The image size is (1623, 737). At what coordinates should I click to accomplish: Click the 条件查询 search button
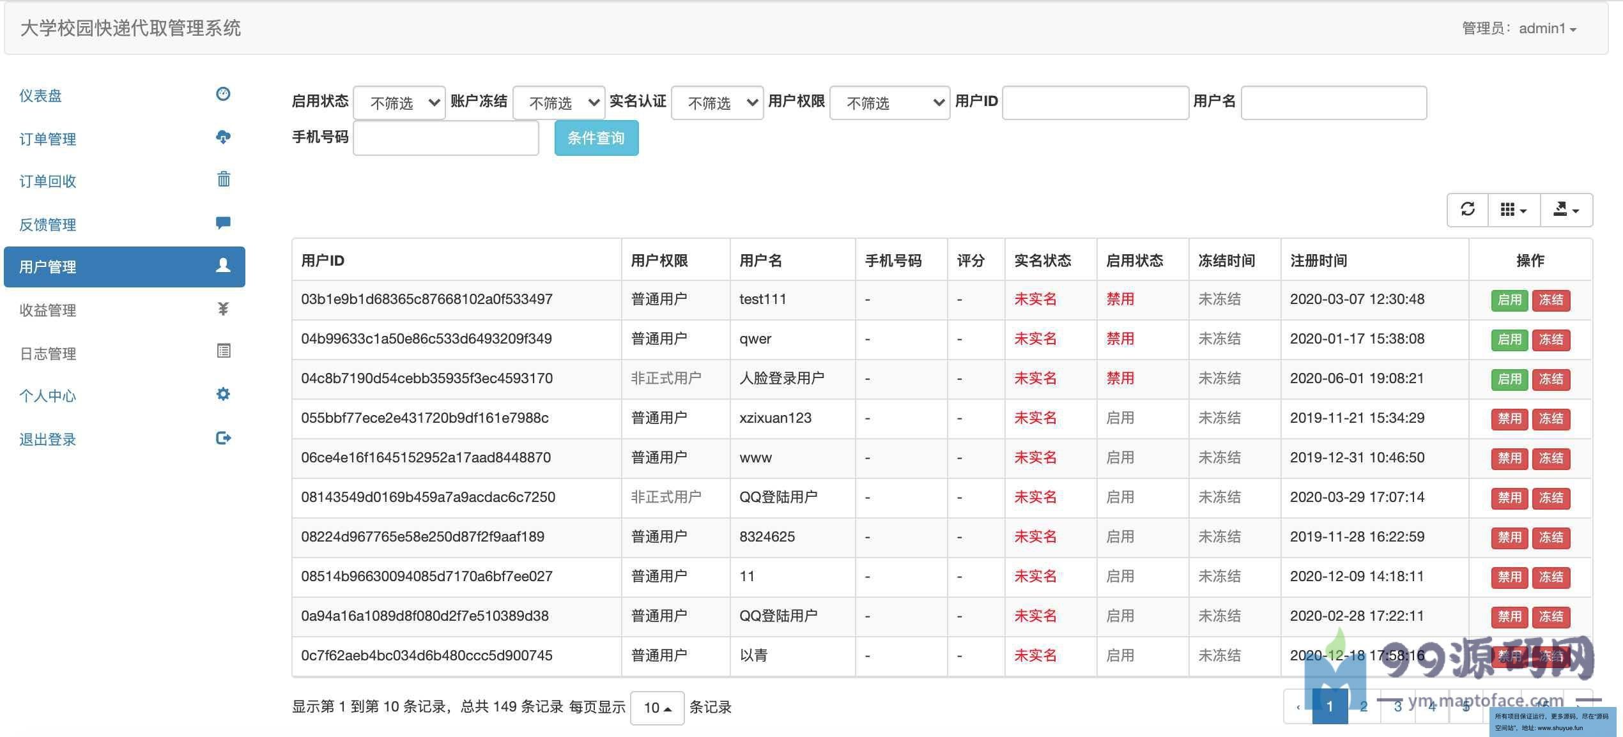[596, 138]
